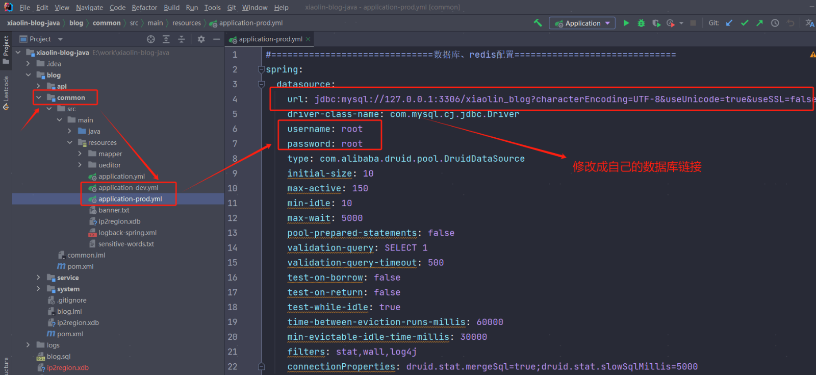Open the Git menu
Image resolution: width=816 pixels, height=375 pixels.
pos(232,7)
